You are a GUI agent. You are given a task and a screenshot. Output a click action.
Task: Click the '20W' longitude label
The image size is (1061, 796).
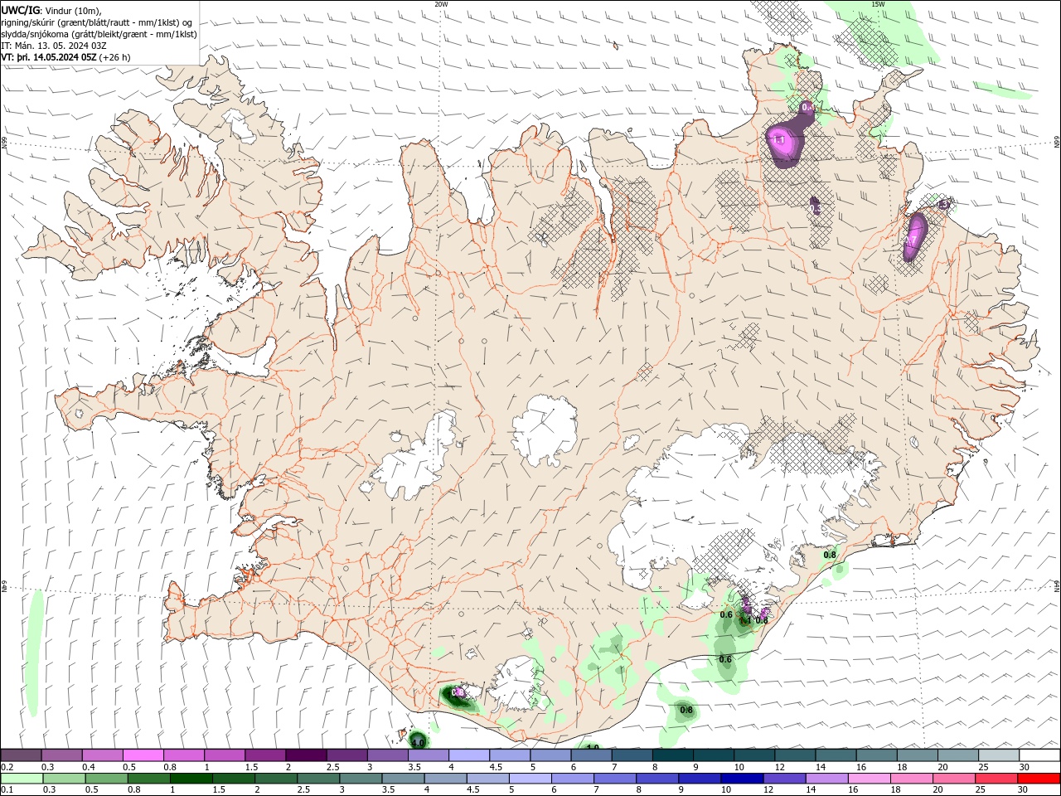442,4
